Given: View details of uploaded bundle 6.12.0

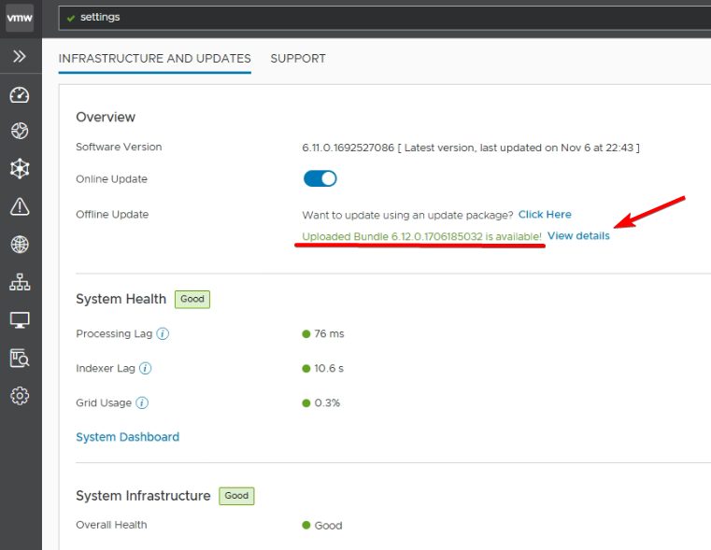Looking at the screenshot, I should pyautogui.click(x=578, y=236).
